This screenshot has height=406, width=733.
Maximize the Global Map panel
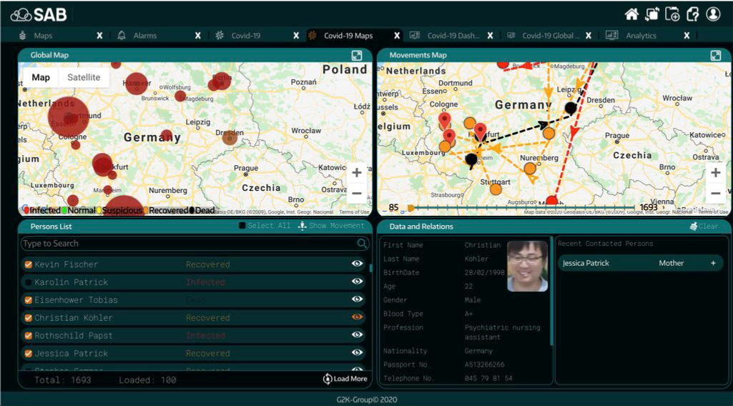point(356,56)
